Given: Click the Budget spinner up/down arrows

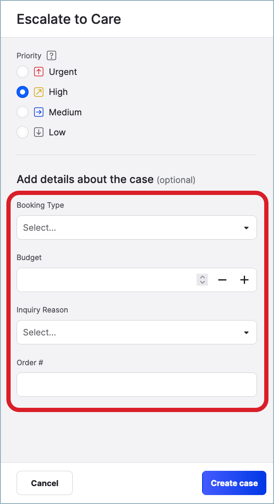Looking at the screenshot, I should click(203, 280).
